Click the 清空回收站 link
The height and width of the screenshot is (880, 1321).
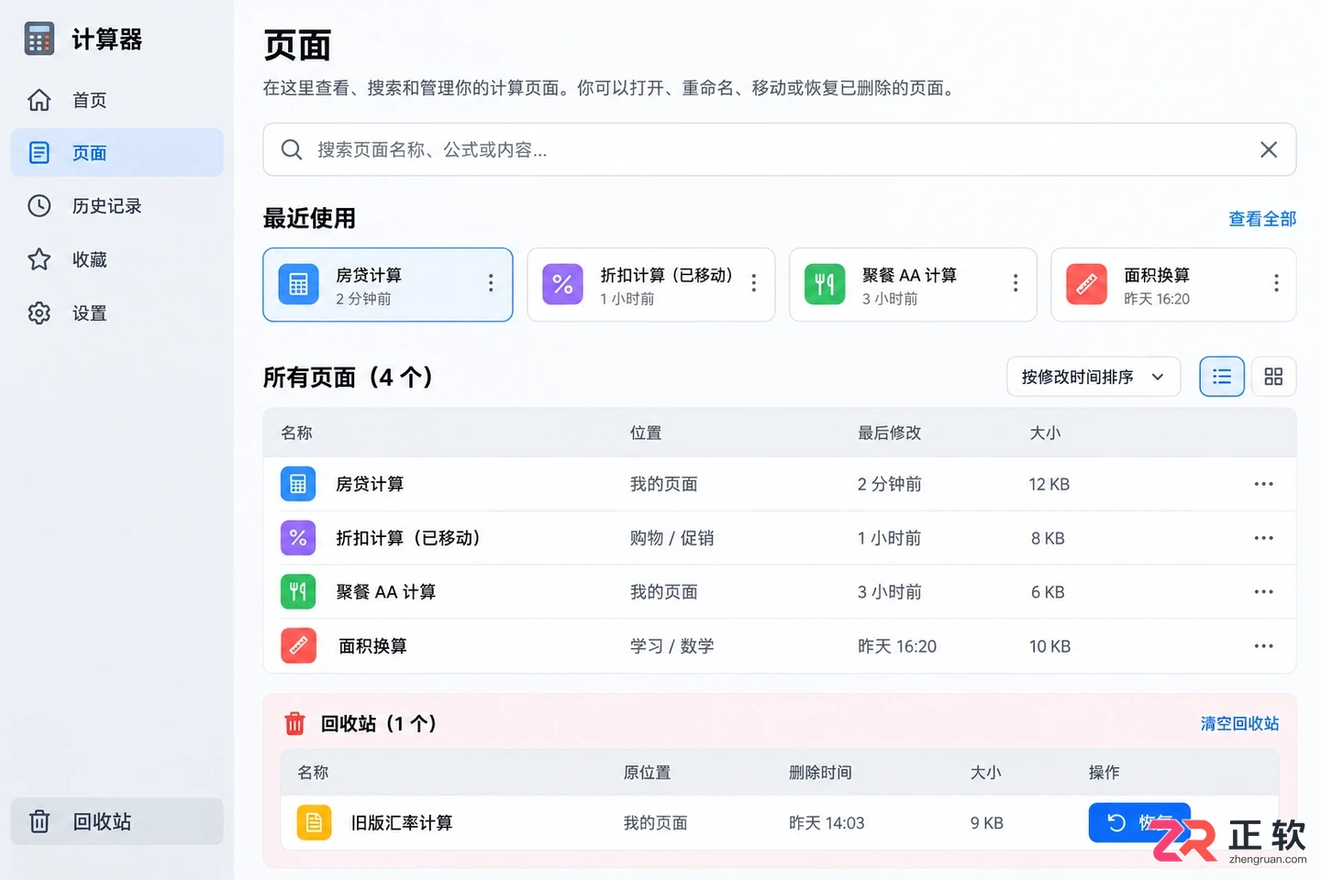[x=1239, y=723]
